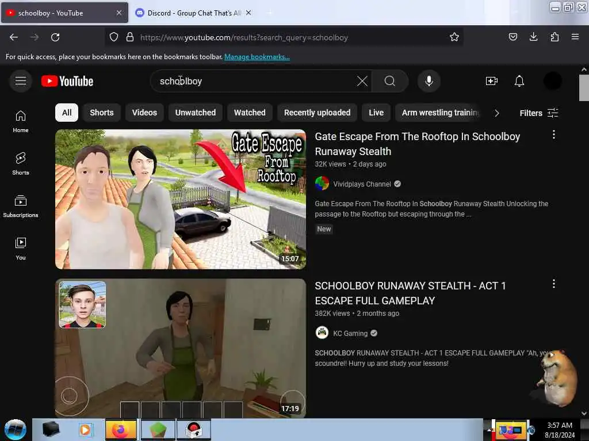Select the Shorts filter chip

click(x=101, y=113)
